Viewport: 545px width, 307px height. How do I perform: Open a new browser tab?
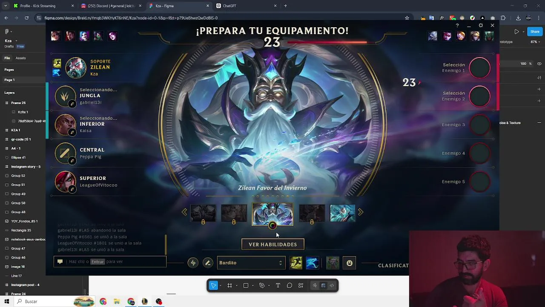pyautogui.click(x=285, y=6)
